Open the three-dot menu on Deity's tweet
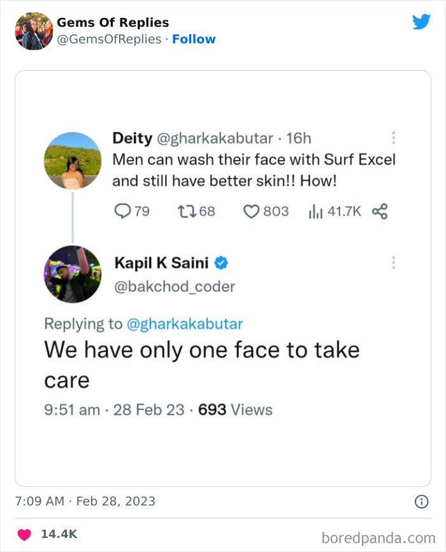Screen dimensions: 446x552 pyautogui.click(x=394, y=136)
